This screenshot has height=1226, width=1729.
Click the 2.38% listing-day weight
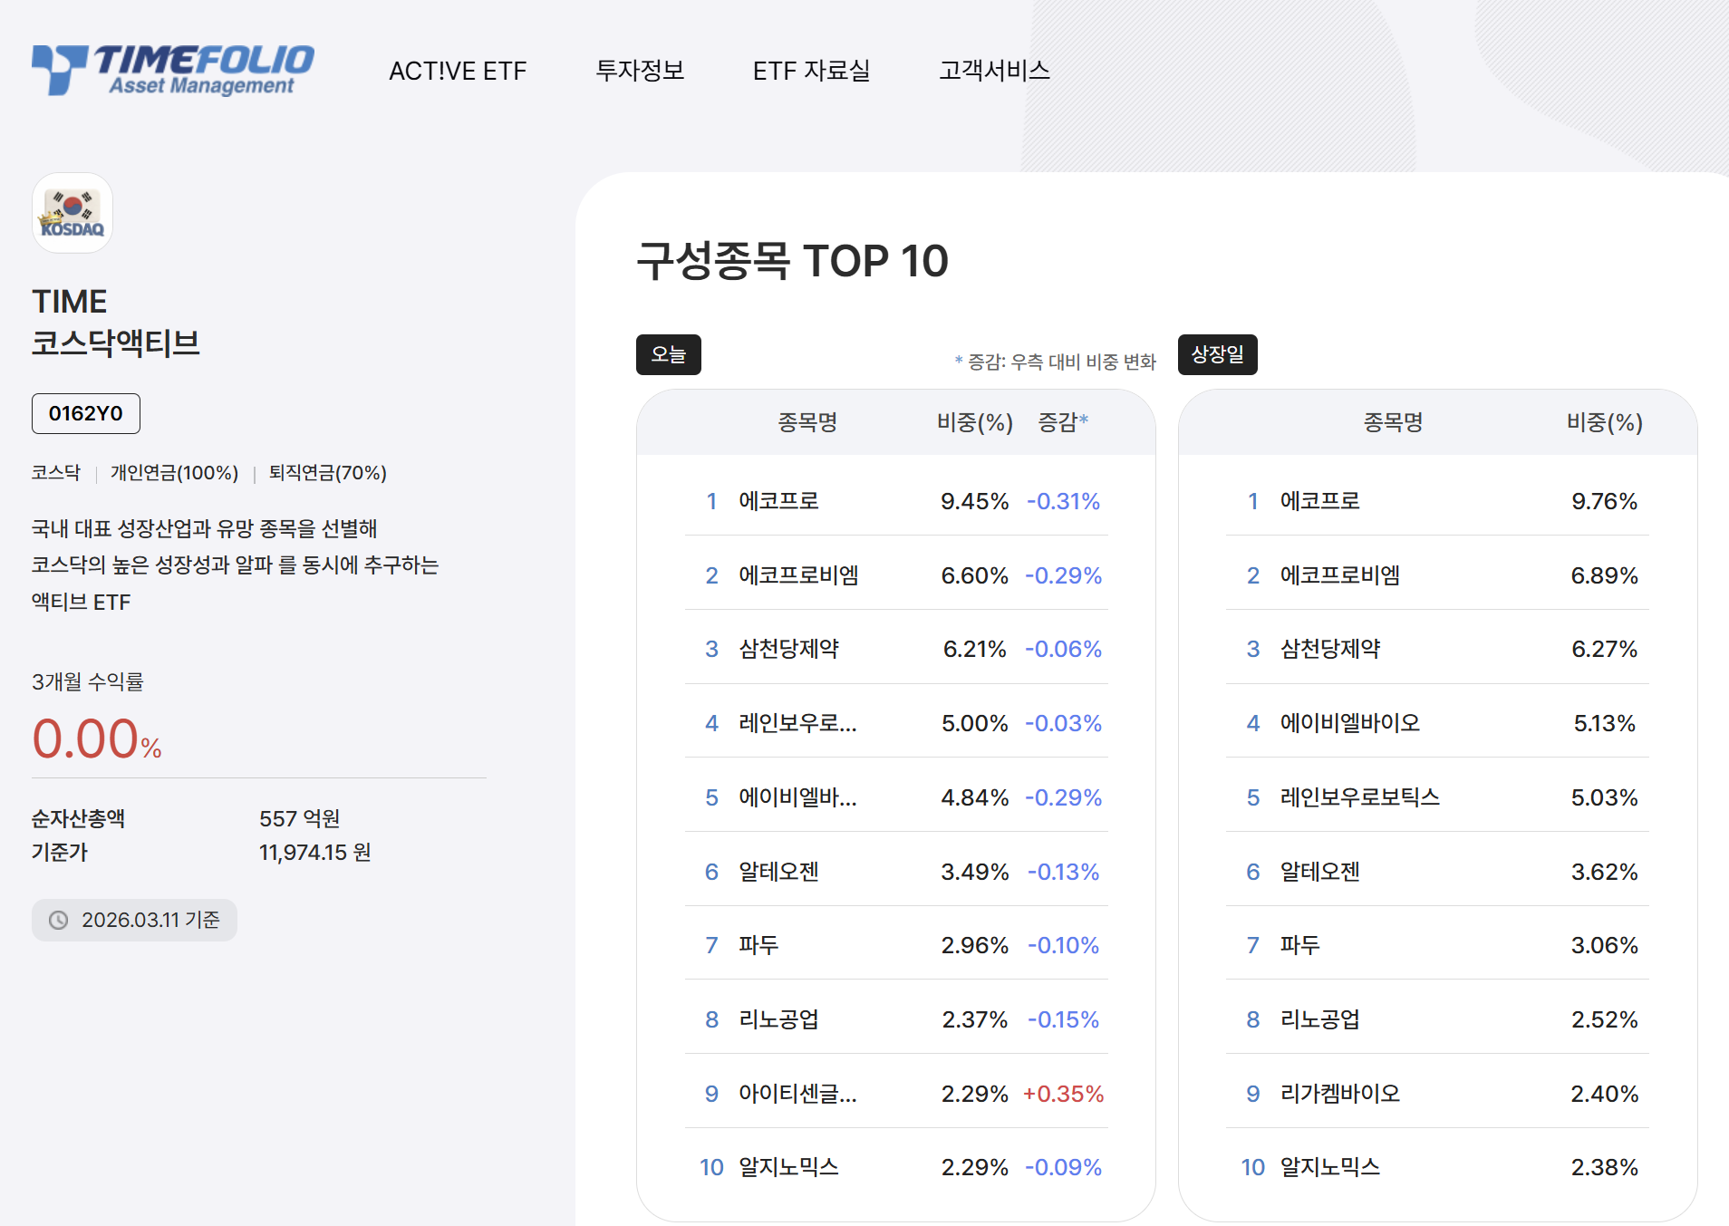pyautogui.click(x=1605, y=1167)
